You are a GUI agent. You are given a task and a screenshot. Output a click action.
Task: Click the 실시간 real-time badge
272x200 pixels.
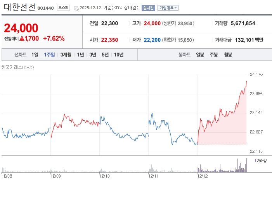(149, 8)
